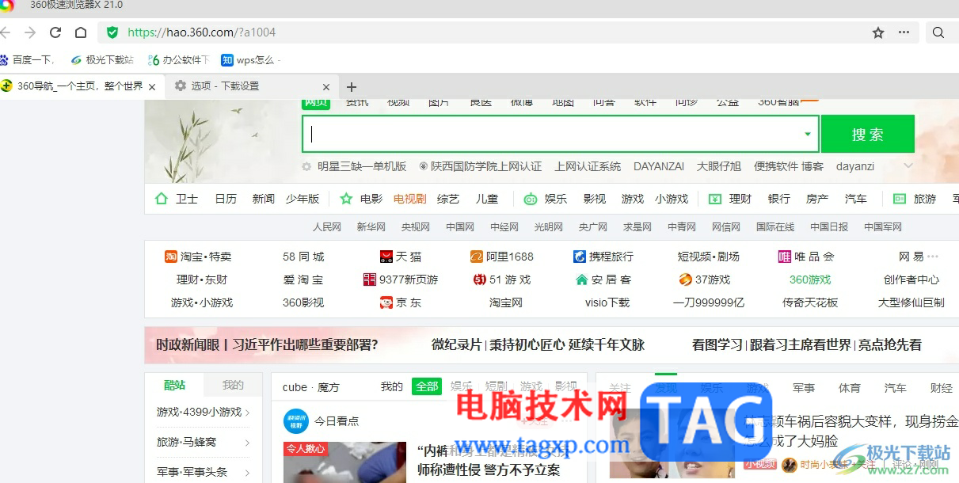This screenshot has height=483, width=959.
Task: Reload the page with the refresh icon
Action: (55, 32)
